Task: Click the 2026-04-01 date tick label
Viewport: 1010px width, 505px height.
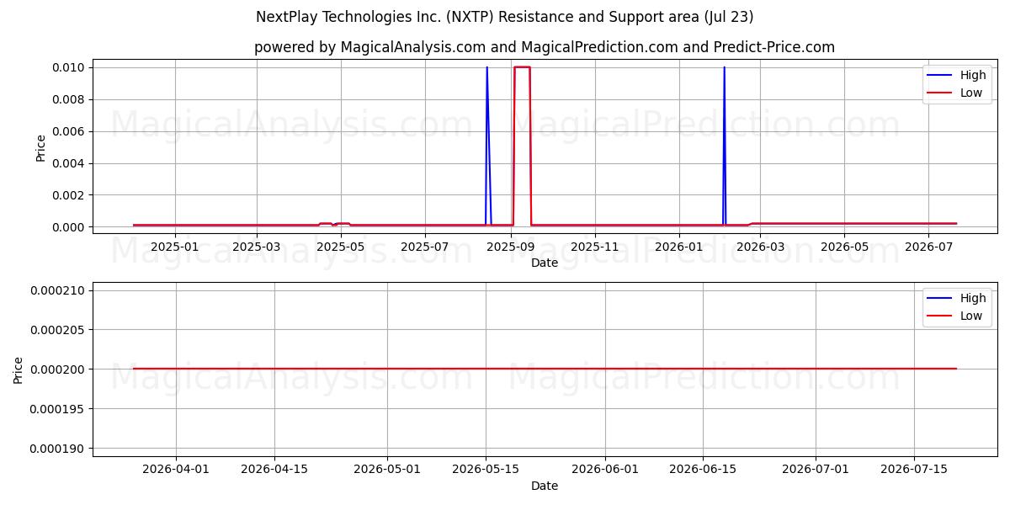Action: coord(176,470)
